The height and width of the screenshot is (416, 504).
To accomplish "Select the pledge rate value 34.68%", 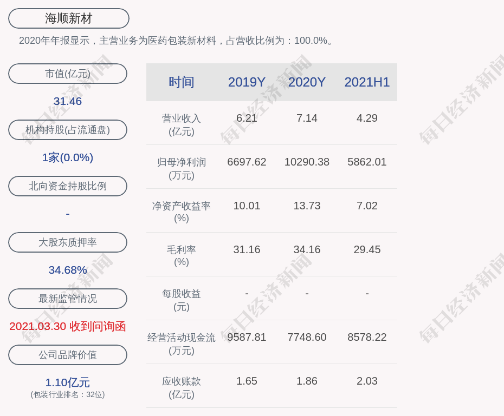I will point(68,270).
